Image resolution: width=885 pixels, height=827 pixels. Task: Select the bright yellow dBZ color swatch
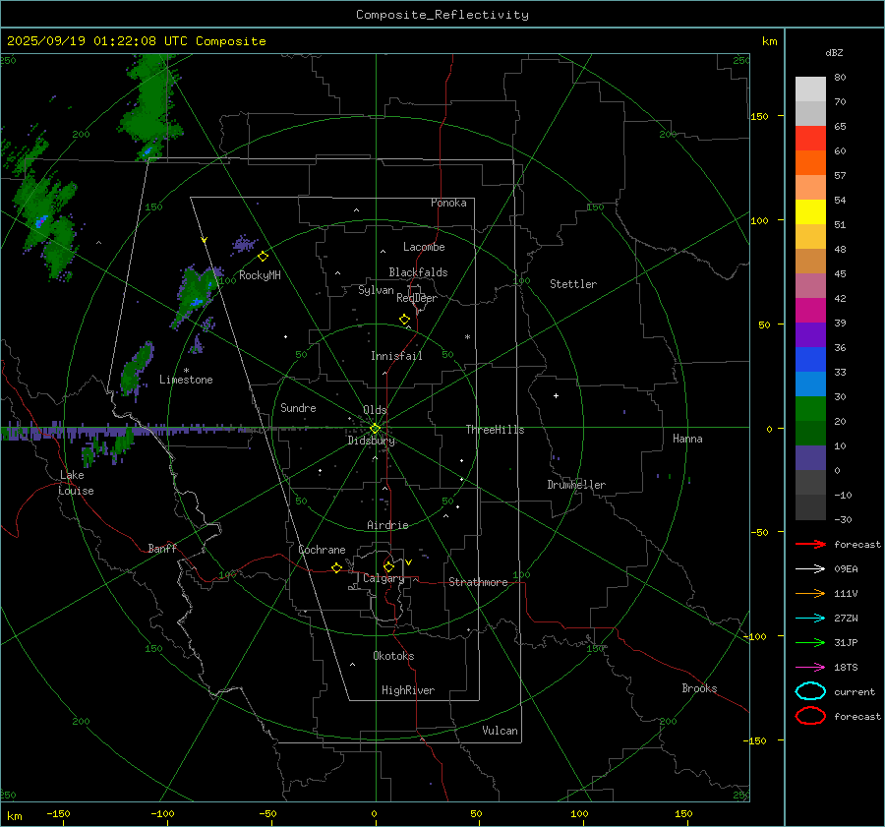(810, 212)
